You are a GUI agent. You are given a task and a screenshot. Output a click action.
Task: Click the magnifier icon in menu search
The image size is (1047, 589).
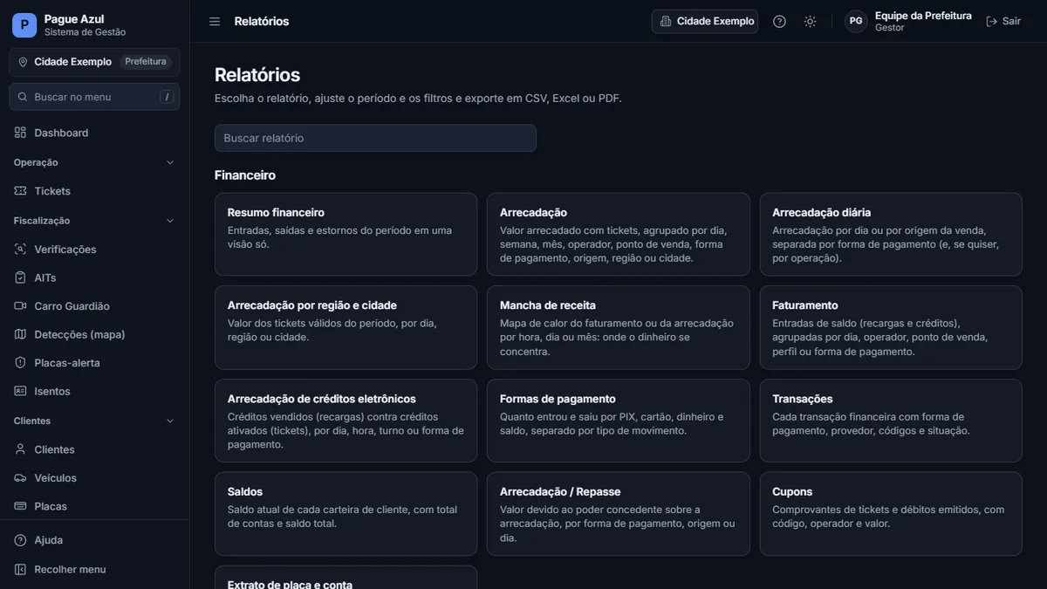[x=23, y=97]
